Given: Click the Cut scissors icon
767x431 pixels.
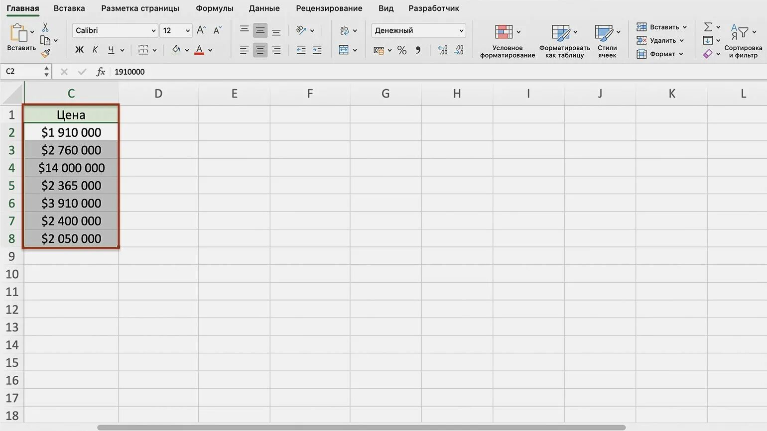Looking at the screenshot, I should [x=45, y=27].
